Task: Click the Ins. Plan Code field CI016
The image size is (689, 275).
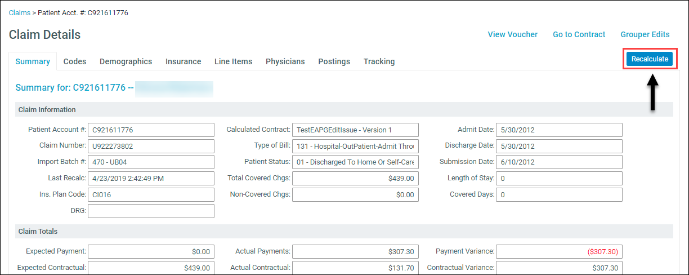Action: 151,195
